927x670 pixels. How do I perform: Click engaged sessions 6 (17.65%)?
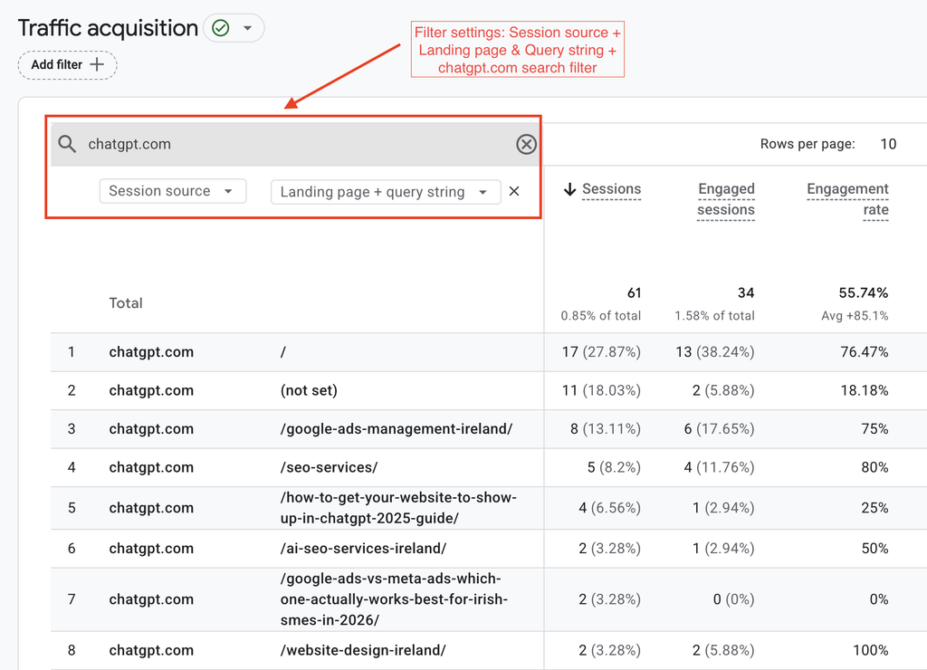[x=720, y=429]
